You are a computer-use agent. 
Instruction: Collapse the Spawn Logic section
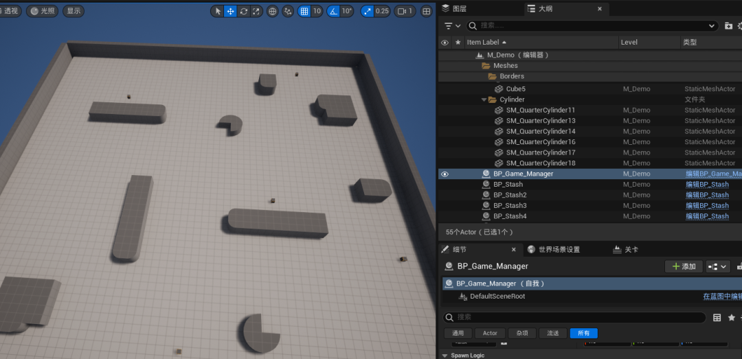tap(445, 355)
